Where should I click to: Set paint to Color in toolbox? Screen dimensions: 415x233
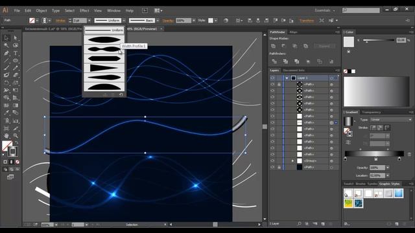(x=5, y=162)
